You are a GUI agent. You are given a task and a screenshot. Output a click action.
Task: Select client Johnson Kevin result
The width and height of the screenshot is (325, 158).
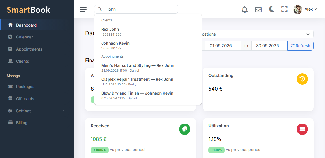pyautogui.click(x=148, y=45)
